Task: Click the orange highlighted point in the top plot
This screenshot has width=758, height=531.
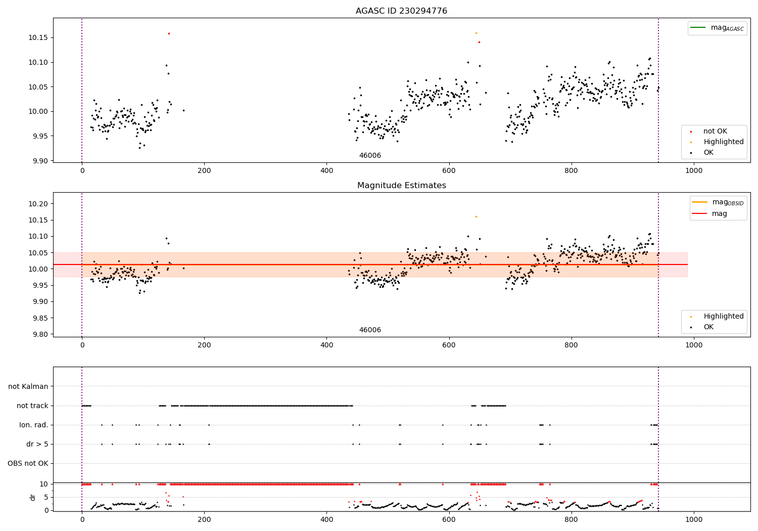Action: pyautogui.click(x=476, y=33)
